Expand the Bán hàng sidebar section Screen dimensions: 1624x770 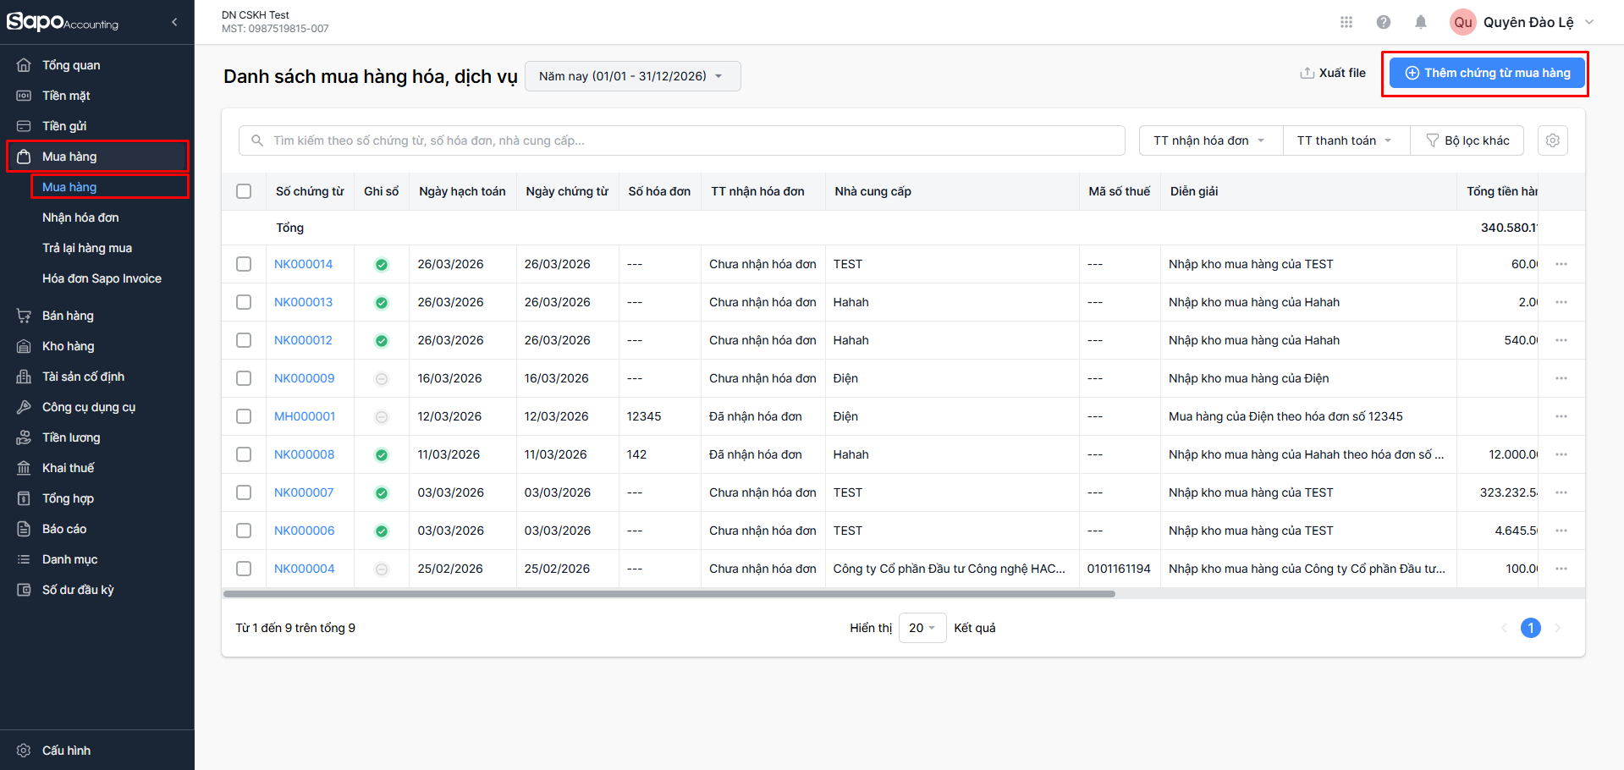(97, 316)
